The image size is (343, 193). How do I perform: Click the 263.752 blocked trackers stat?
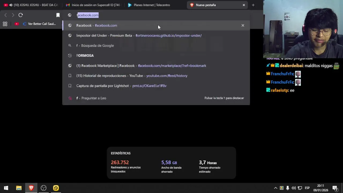120,162
